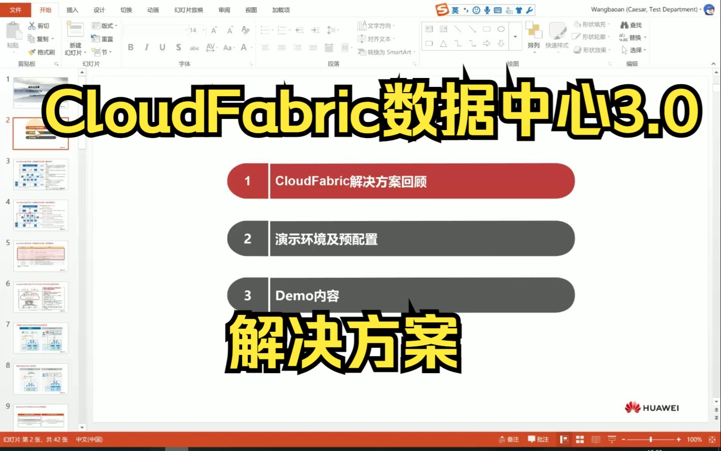Image resolution: width=721 pixels, height=451 pixels.
Task: Open the Section (节) dropdown
Action: 101,52
